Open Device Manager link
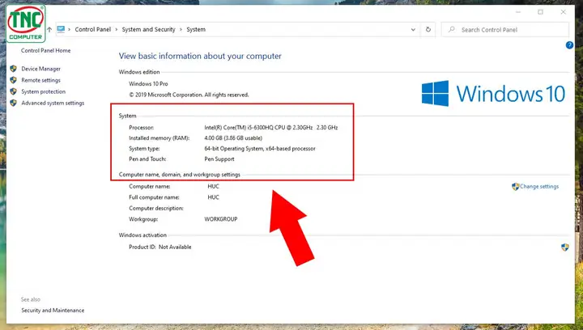This screenshot has width=583, height=330. [x=41, y=69]
